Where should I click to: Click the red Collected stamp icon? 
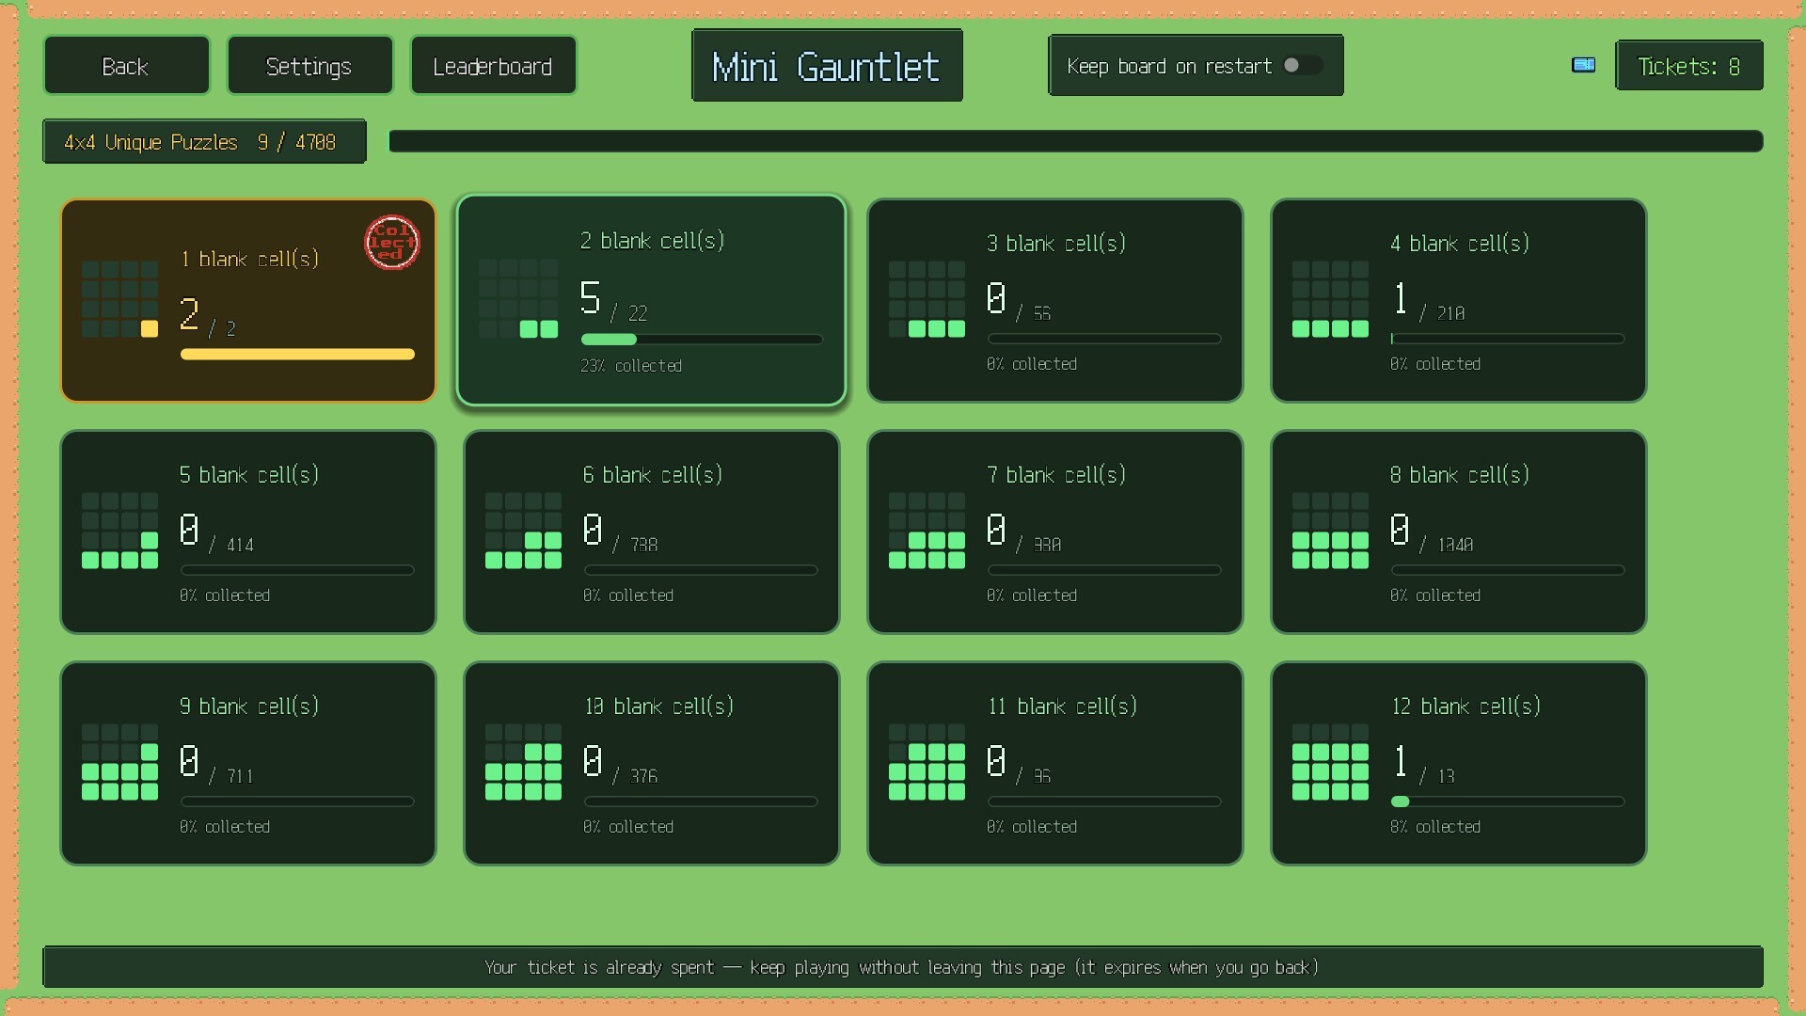pyautogui.click(x=392, y=243)
